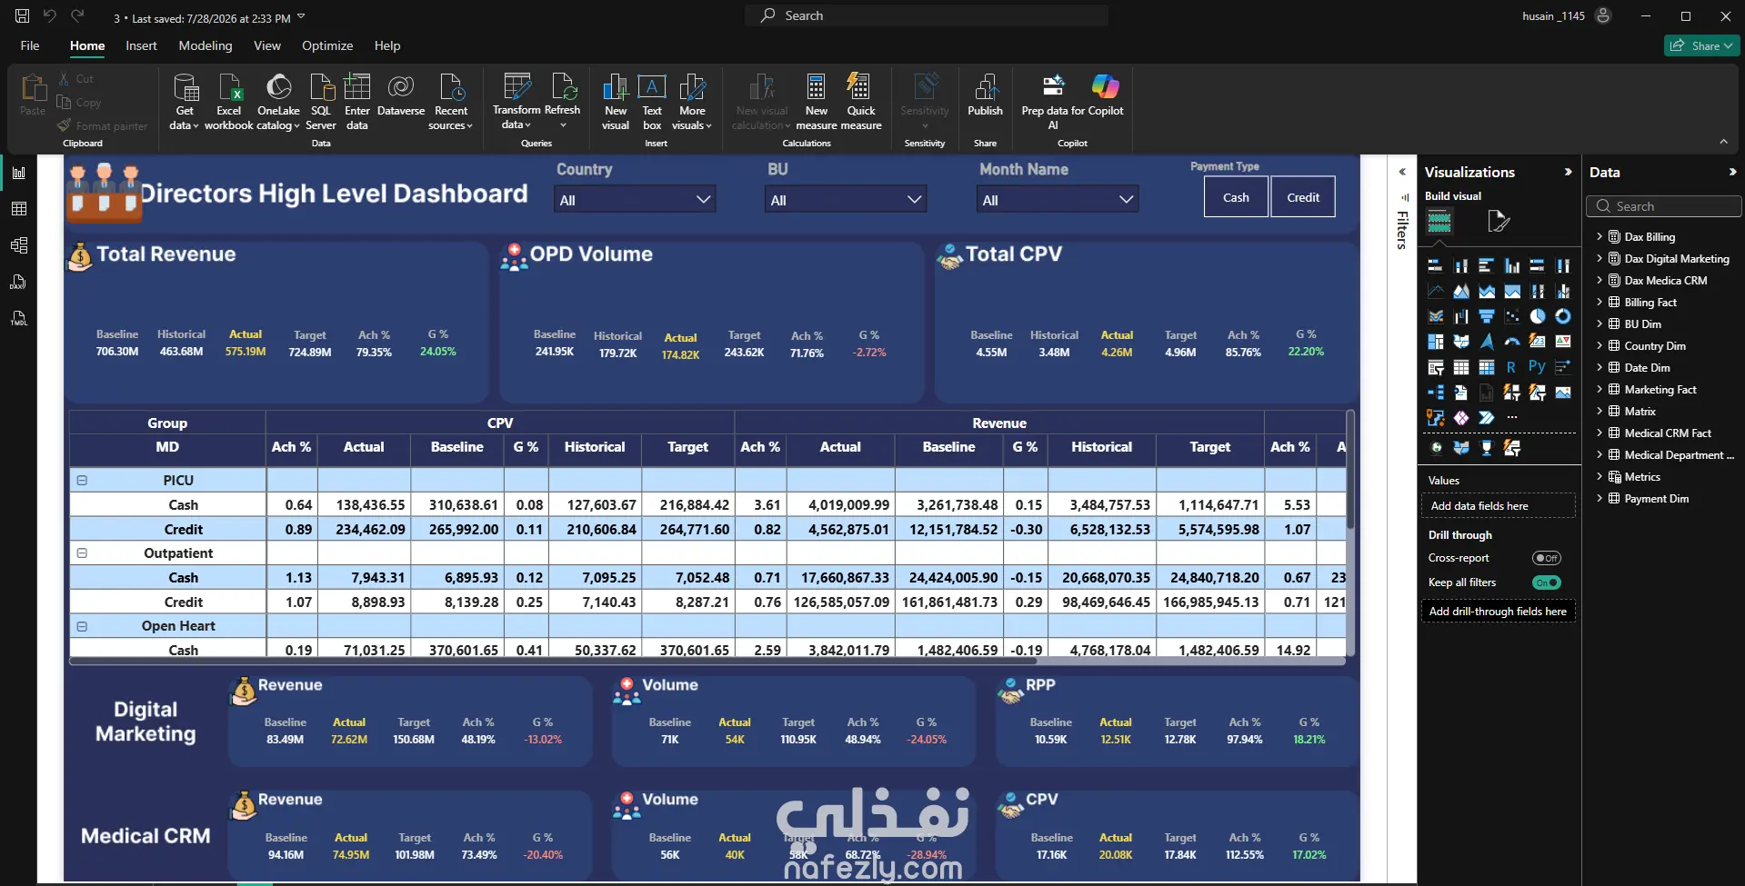Open the account profile icon
This screenshot has width=1745, height=886.
1603,15
